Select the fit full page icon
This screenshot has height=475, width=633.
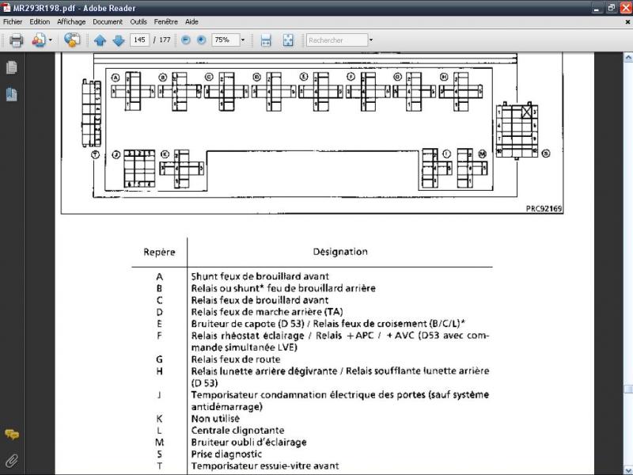coord(288,40)
